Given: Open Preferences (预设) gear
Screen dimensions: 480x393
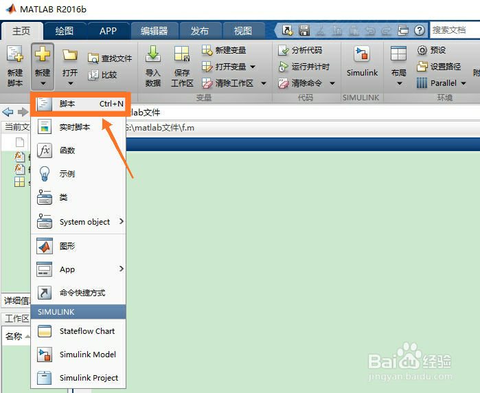Looking at the screenshot, I should [x=431, y=50].
